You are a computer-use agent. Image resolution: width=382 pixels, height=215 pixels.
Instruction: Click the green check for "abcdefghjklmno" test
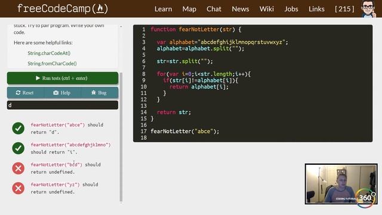point(19,148)
